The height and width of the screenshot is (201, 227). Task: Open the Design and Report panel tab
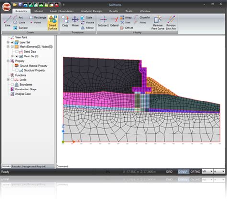(x=34, y=167)
